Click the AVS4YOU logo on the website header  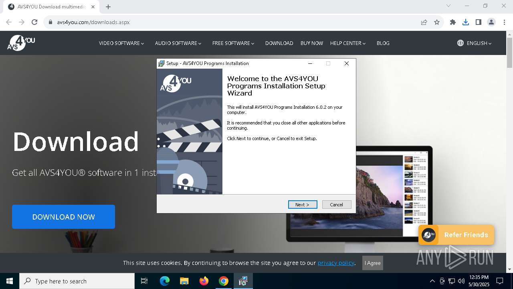coord(21,43)
